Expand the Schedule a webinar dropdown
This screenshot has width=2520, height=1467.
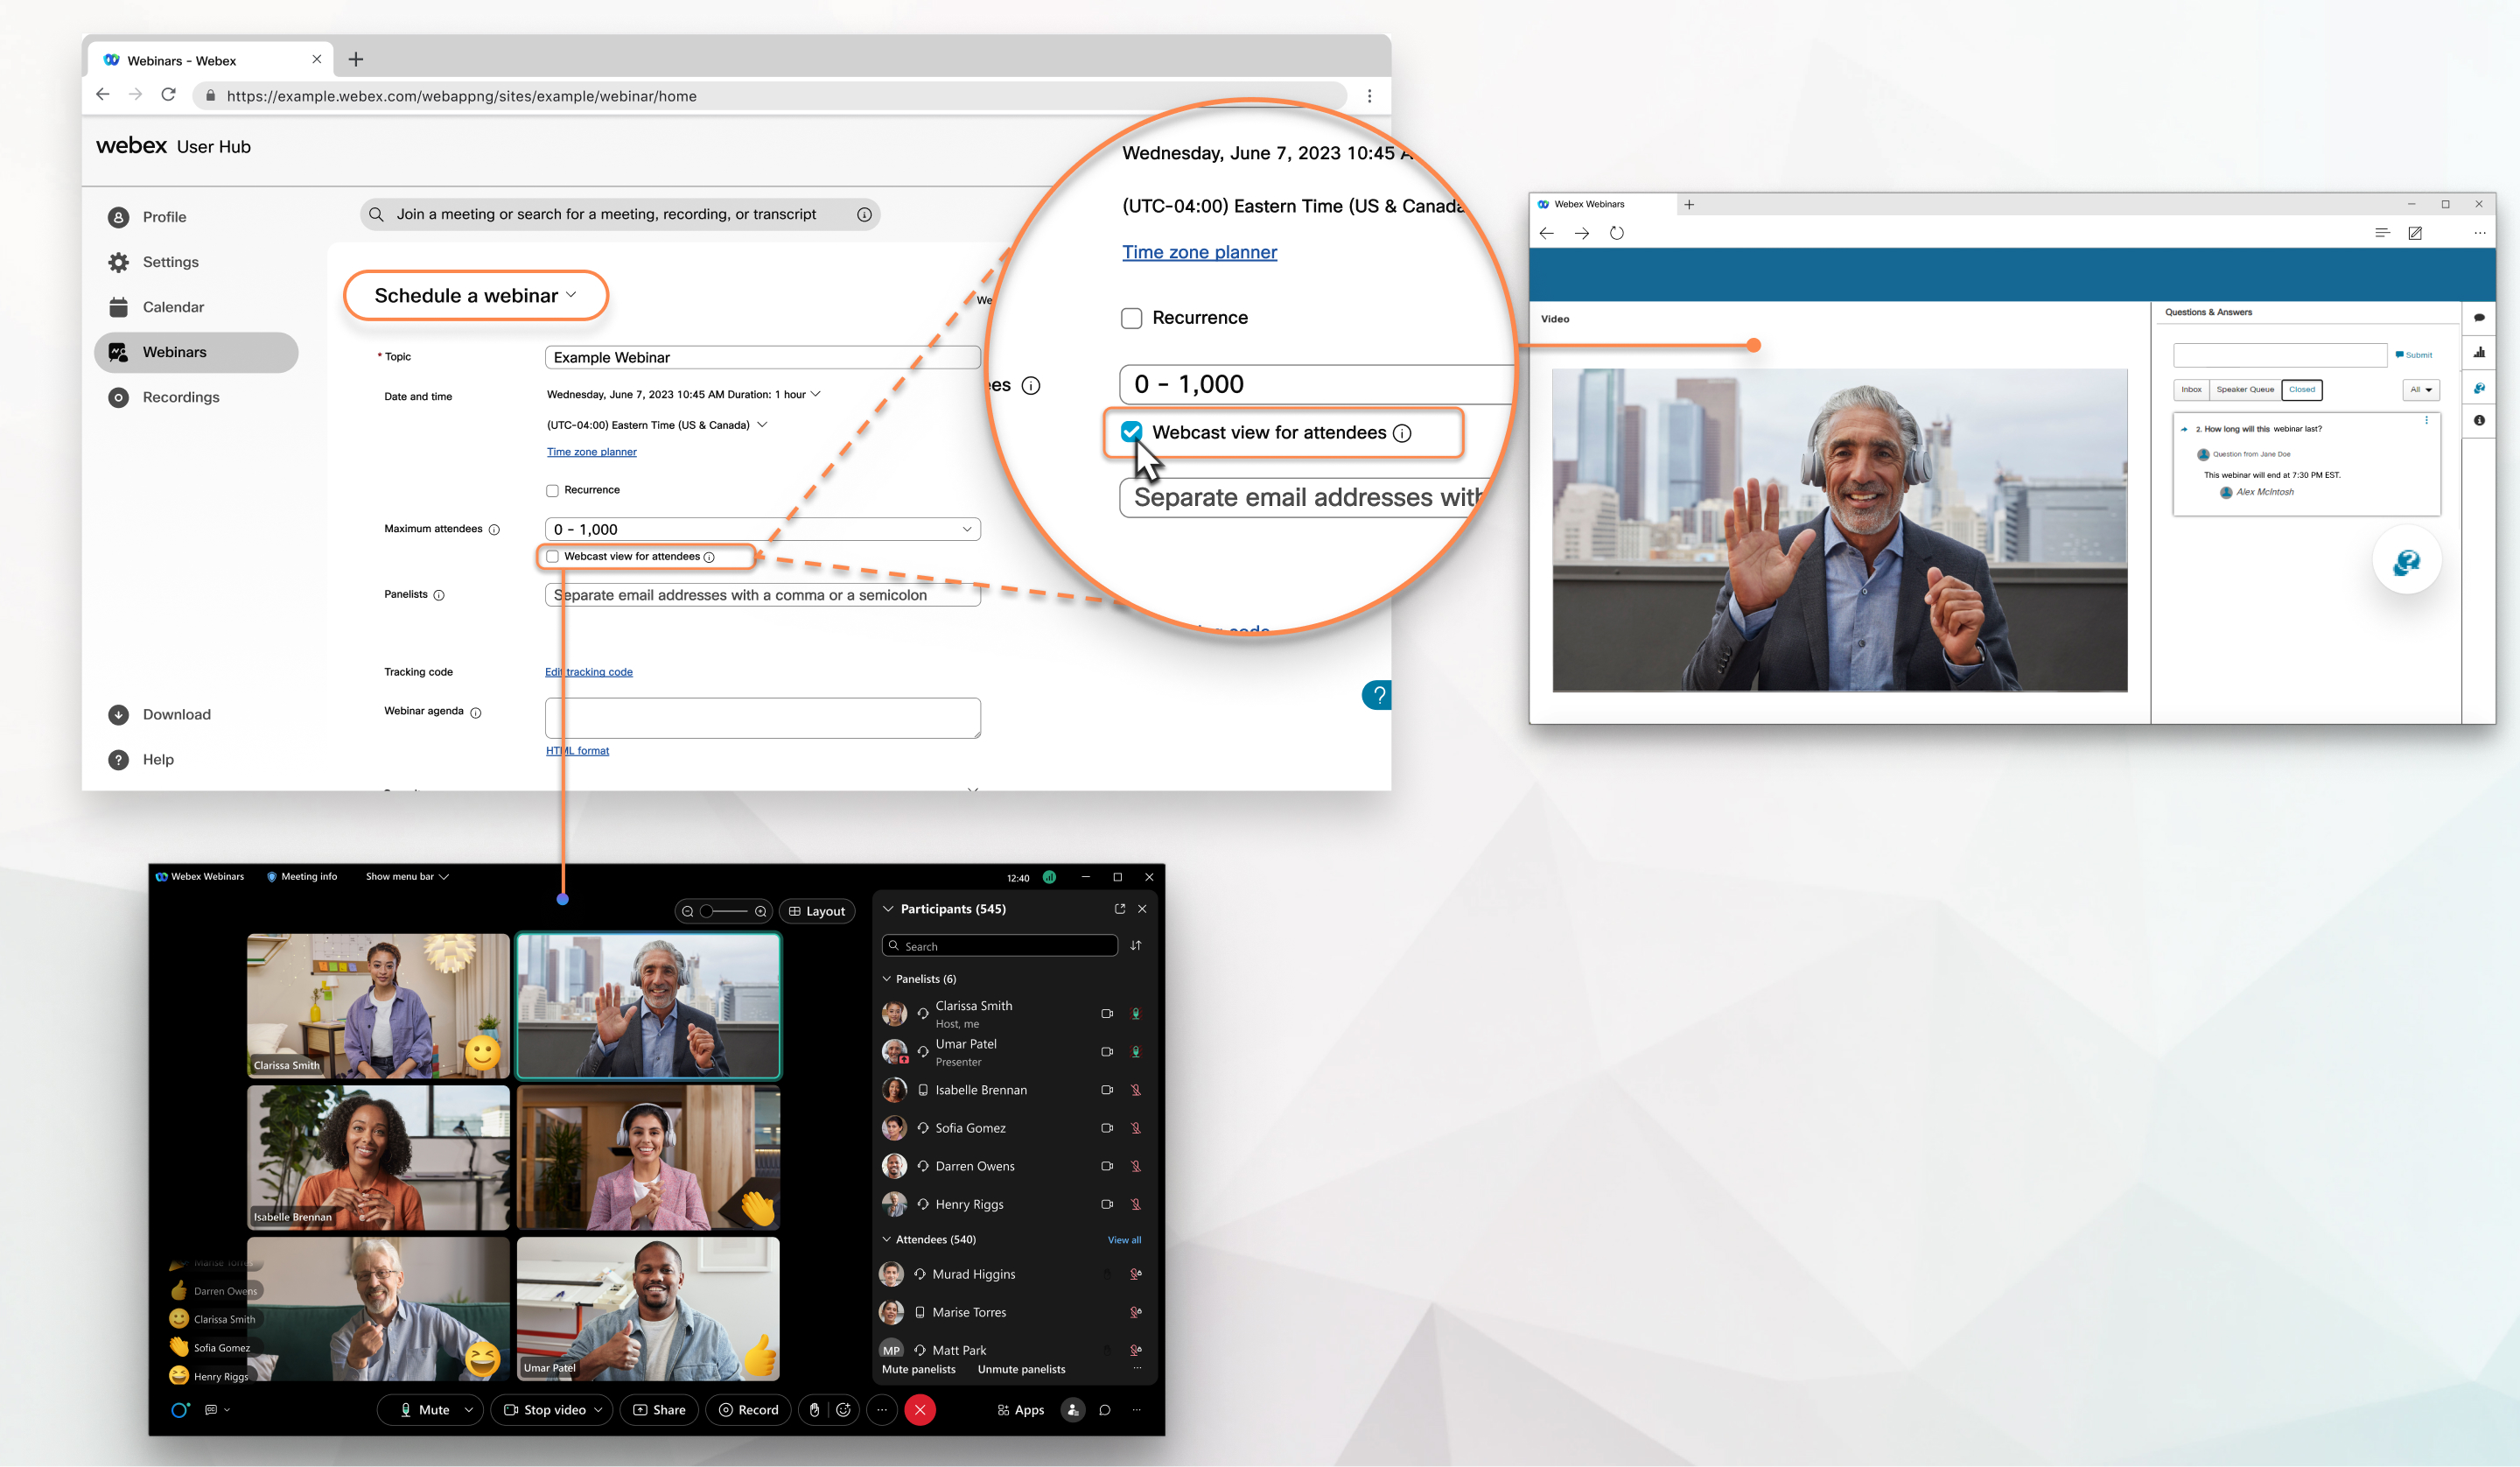click(x=576, y=295)
